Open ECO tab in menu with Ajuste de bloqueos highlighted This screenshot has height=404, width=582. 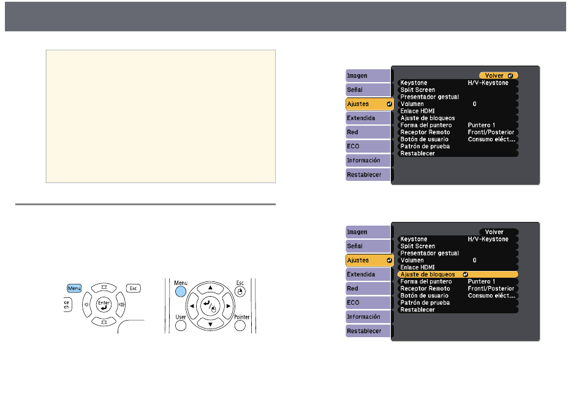[368, 303]
